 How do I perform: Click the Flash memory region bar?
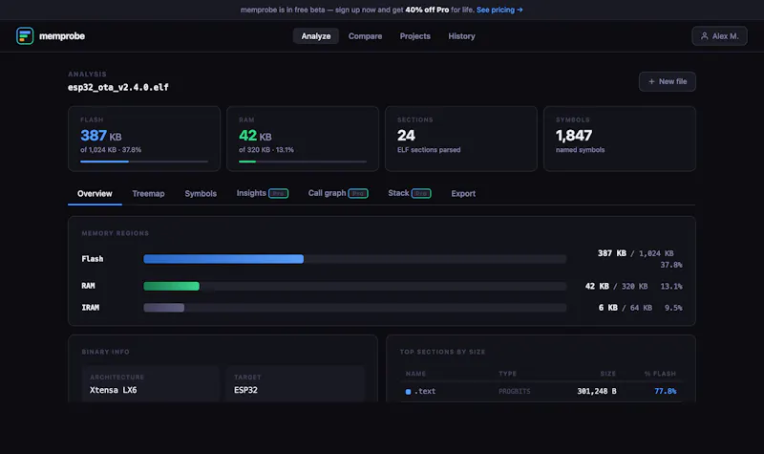click(354, 259)
